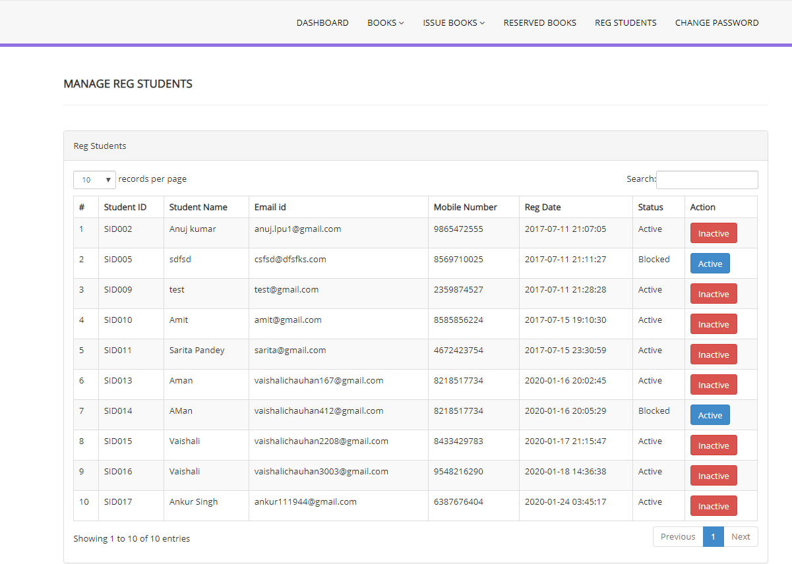Deactivate Sarita Pandey's account
The width and height of the screenshot is (792, 564).
pos(714,354)
